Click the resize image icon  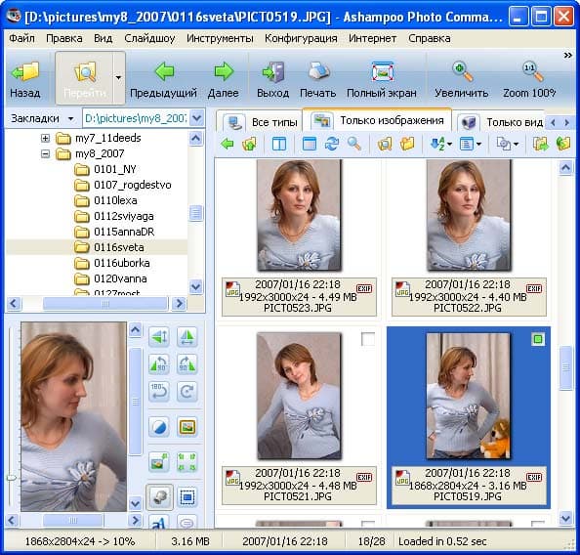pyautogui.click(x=159, y=462)
